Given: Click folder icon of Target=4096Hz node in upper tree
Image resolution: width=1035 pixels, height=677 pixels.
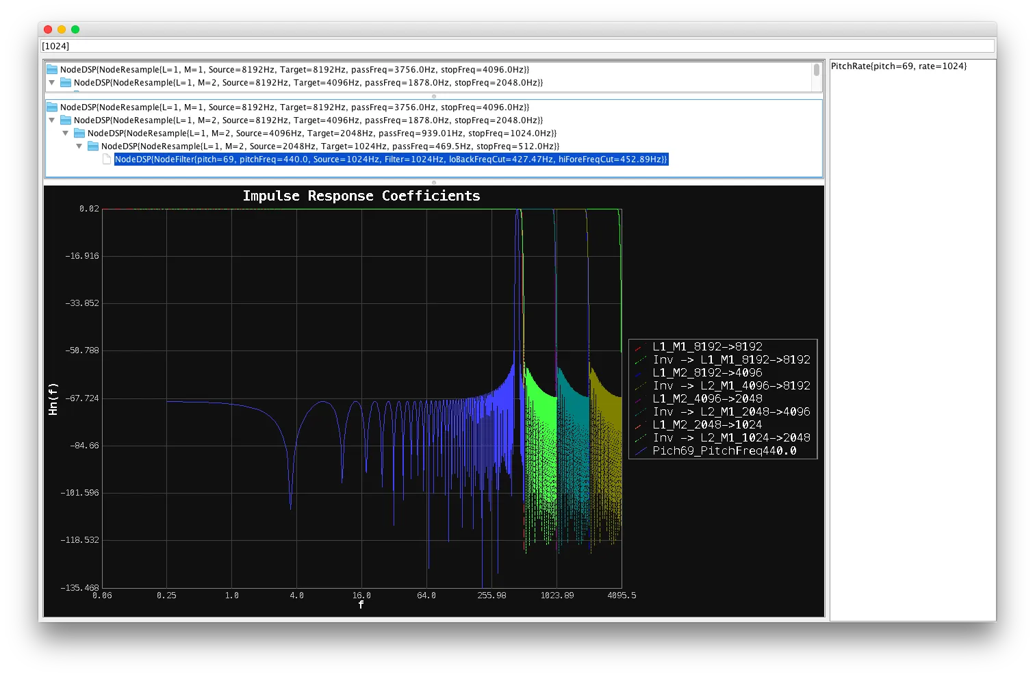Looking at the screenshot, I should [66, 83].
